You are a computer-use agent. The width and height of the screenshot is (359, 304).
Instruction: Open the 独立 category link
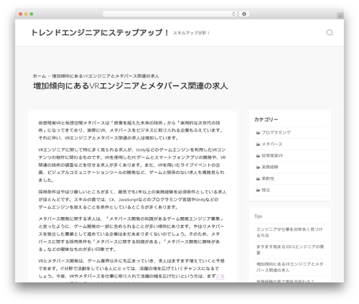[x=266, y=190]
